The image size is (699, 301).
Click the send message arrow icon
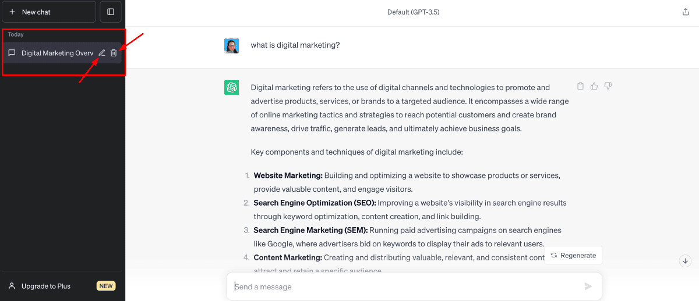coord(588,286)
